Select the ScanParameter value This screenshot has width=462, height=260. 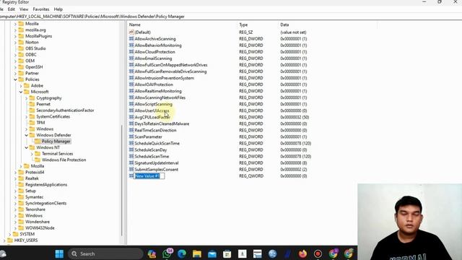coord(149,136)
